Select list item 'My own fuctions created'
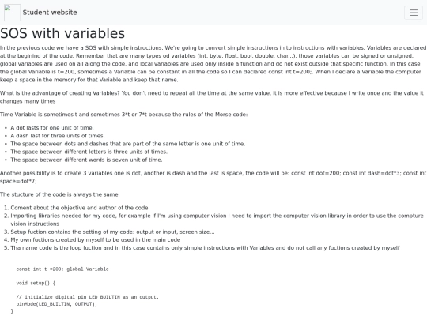Image resolution: width=427 pixels, height=320 pixels. point(96,239)
